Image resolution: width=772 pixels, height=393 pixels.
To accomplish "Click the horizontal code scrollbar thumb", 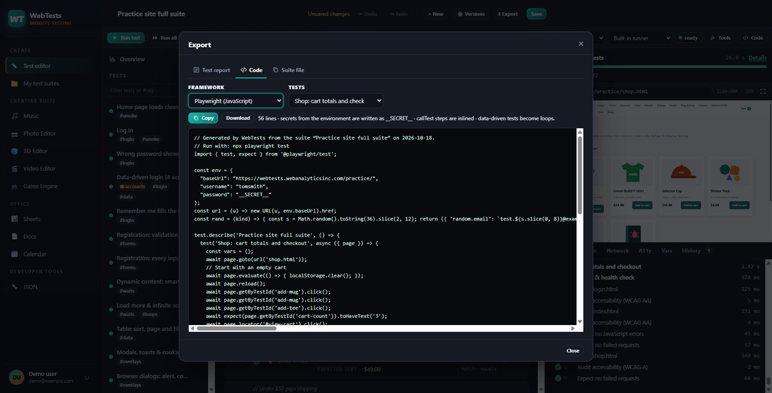I will click(x=236, y=328).
